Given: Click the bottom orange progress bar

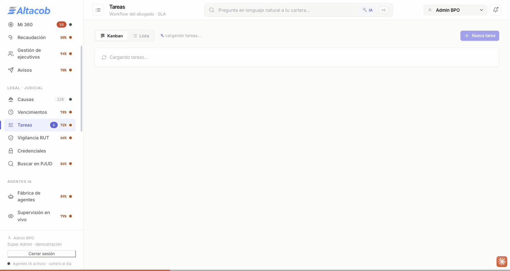Looking at the screenshot, I should click(x=85, y=270).
